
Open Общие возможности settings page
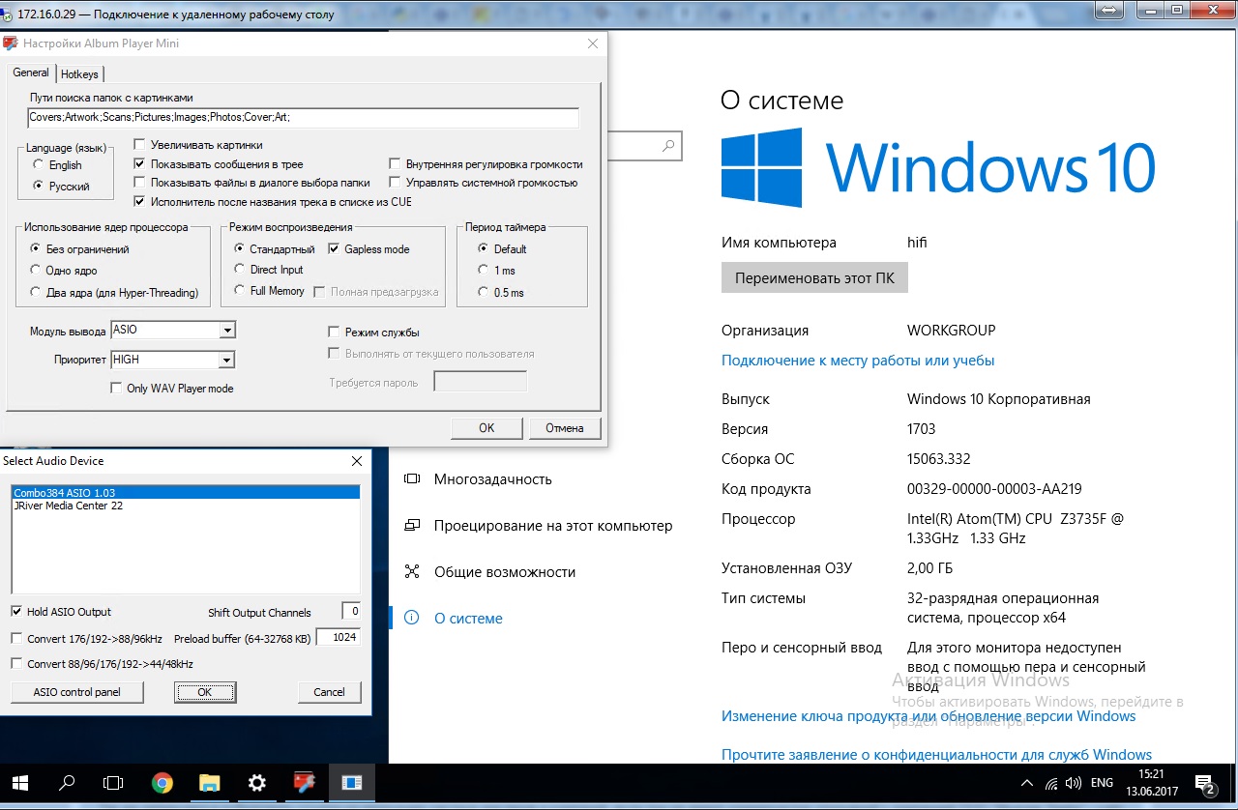point(505,572)
